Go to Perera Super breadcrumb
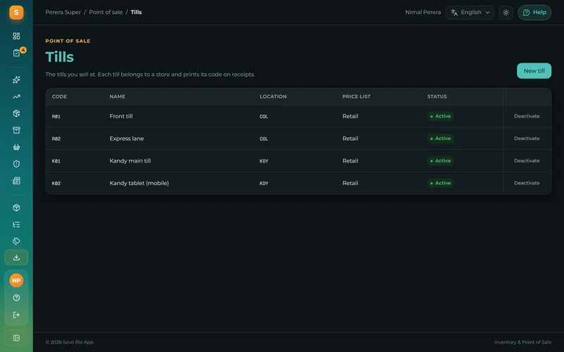The height and width of the screenshot is (352, 564). [63, 12]
